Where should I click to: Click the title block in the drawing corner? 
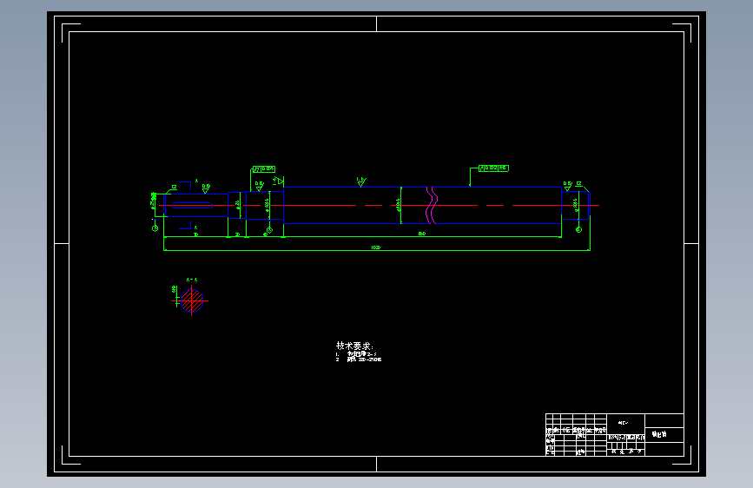[x=615, y=435]
